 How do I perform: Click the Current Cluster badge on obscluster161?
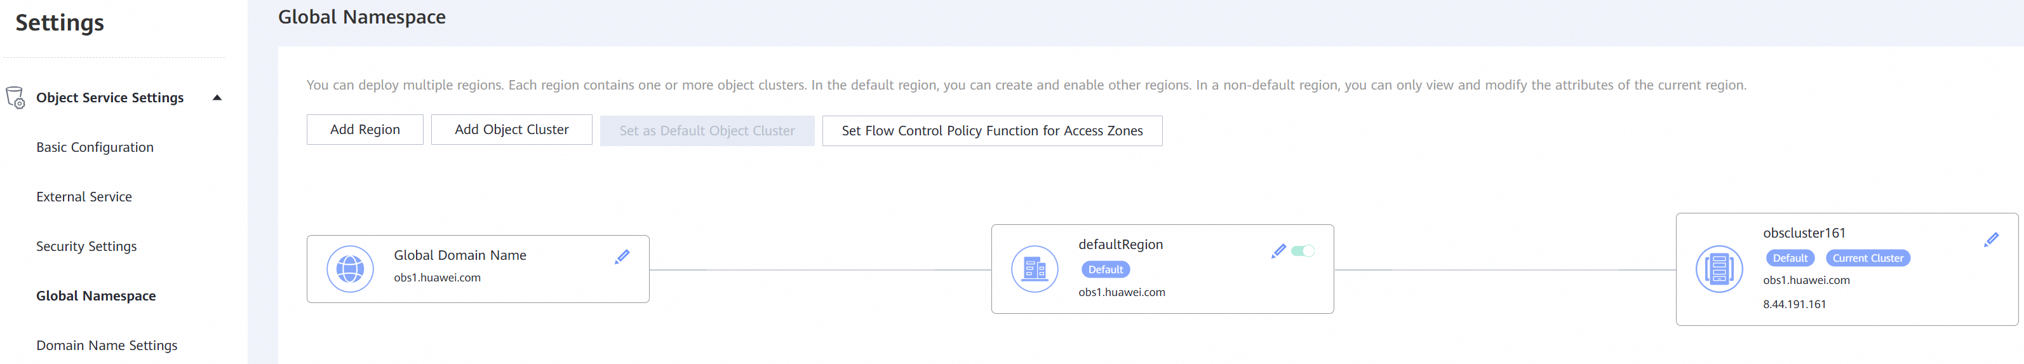[1868, 258]
